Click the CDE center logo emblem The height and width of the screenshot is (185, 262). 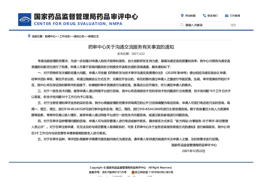click(x=25, y=19)
